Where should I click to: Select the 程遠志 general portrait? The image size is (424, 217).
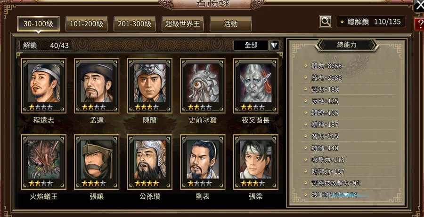click(43, 86)
